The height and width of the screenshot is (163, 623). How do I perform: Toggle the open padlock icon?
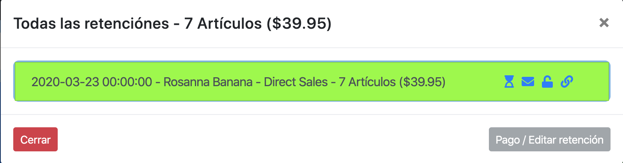point(547,81)
